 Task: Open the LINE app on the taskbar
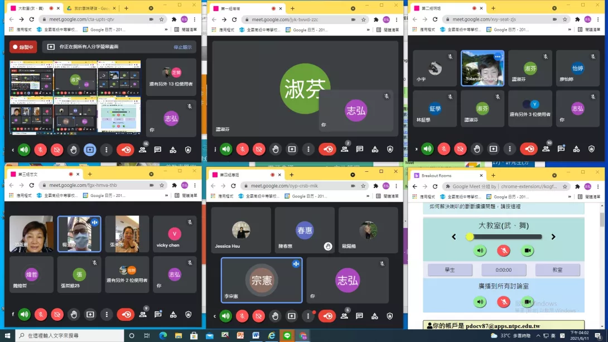click(287, 335)
